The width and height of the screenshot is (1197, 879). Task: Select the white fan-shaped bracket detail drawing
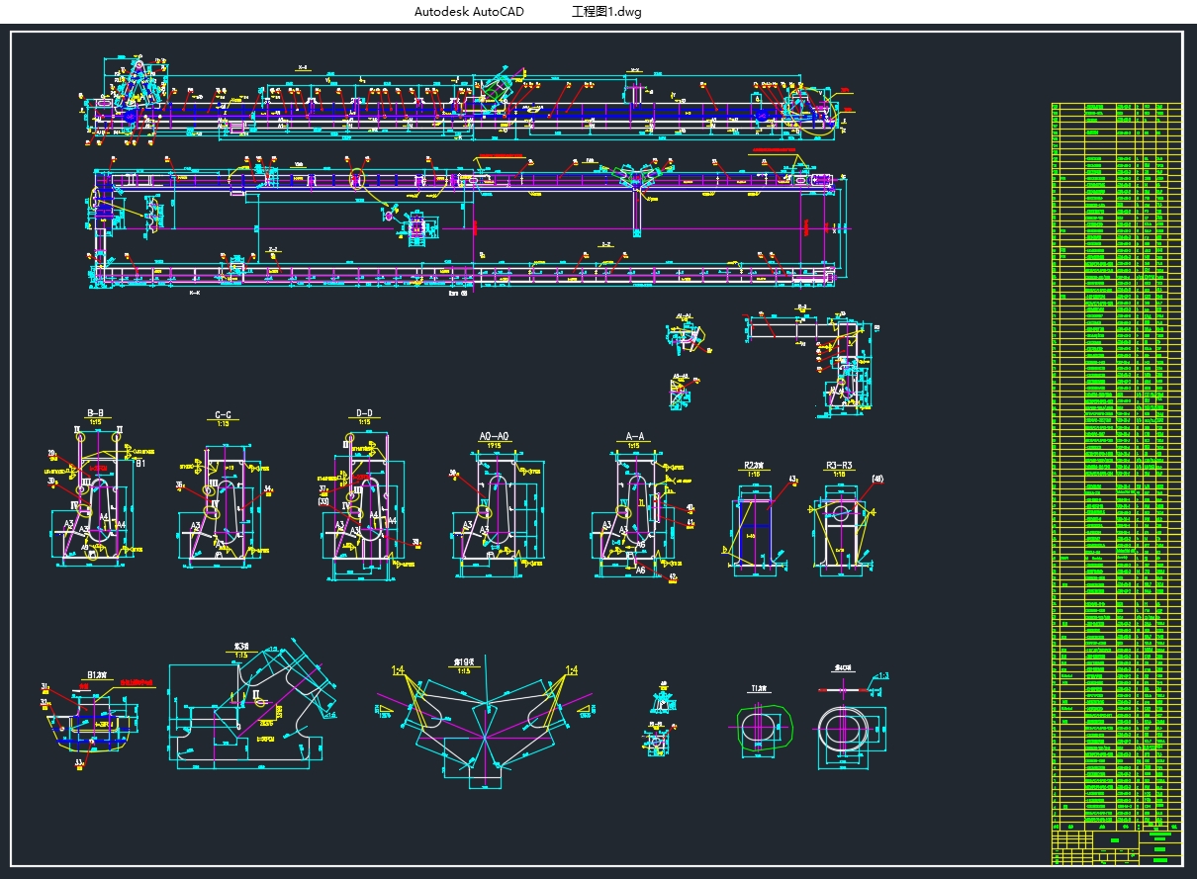tap(484, 730)
